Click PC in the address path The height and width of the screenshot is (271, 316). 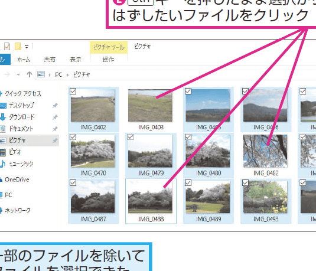pyautogui.click(x=58, y=75)
